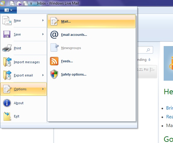Click the Options checklist pencil icon
This screenshot has width=173, height=143.
coord(7,89)
